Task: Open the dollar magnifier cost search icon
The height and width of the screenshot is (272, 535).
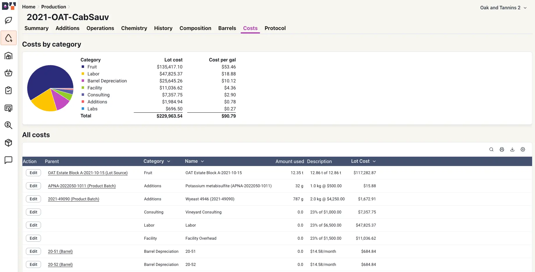Action: tap(8, 125)
